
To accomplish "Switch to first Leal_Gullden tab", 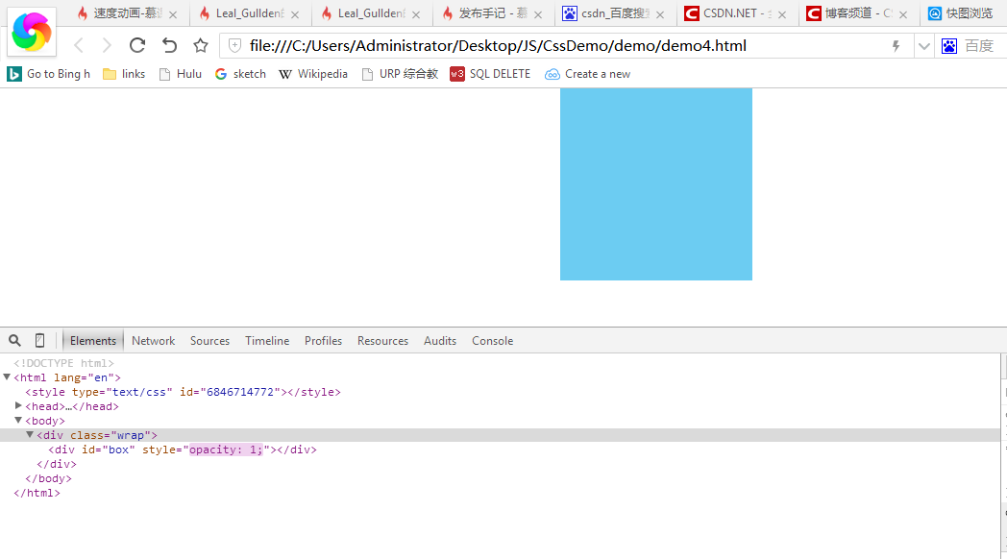I will click(x=251, y=13).
